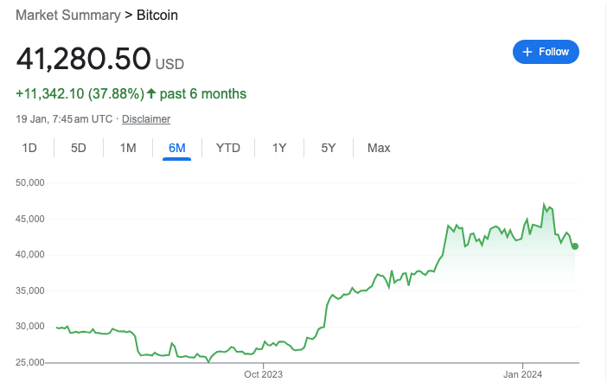This screenshot has height=382, width=607.
Task: Choose the 1M chart range
Action: coord(128,148)
